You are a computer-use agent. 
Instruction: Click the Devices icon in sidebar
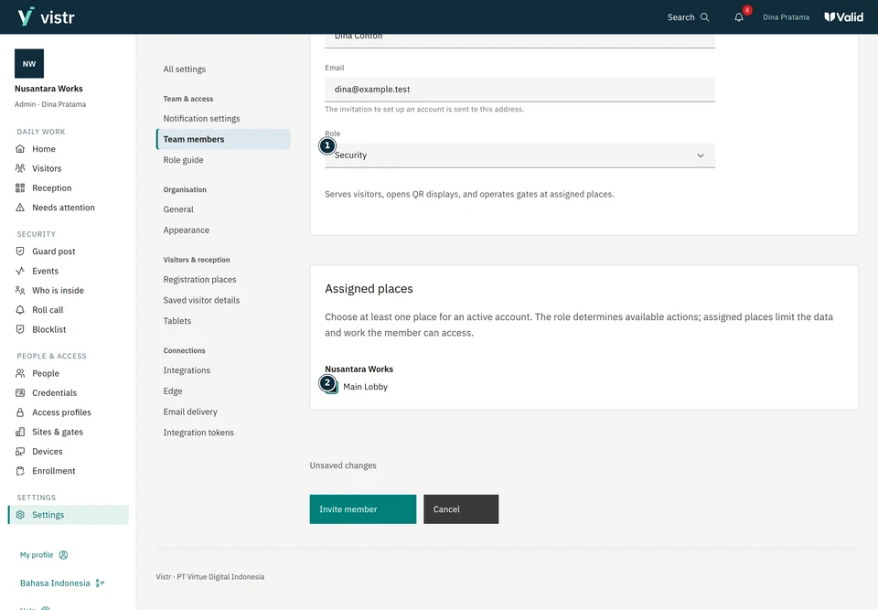click(x=20, y=452)
